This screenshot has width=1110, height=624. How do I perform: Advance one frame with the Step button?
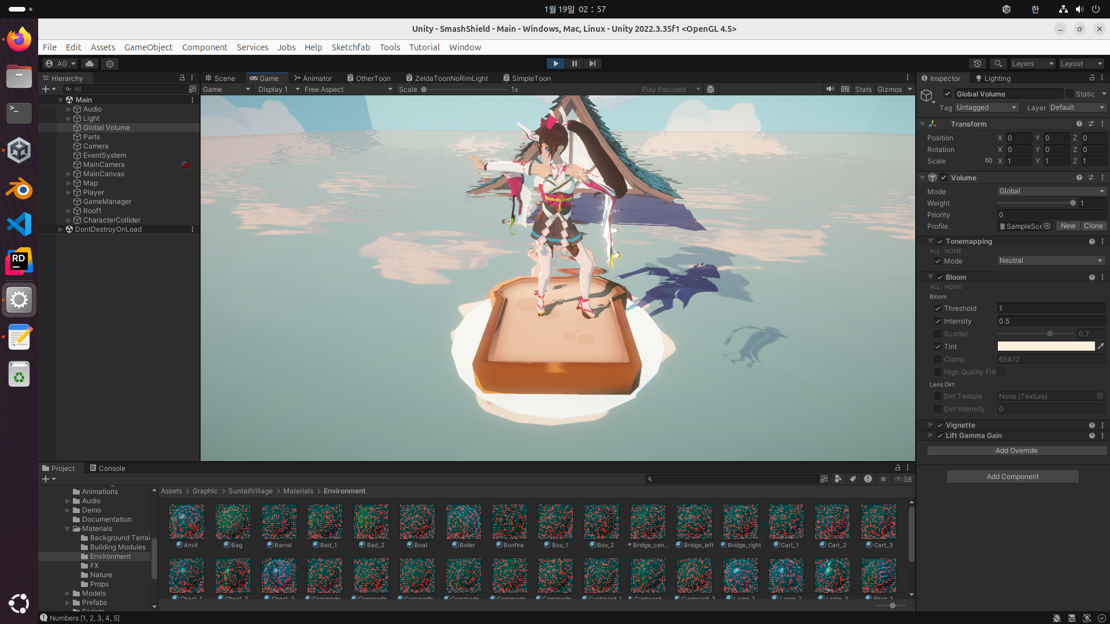point(593,64)
